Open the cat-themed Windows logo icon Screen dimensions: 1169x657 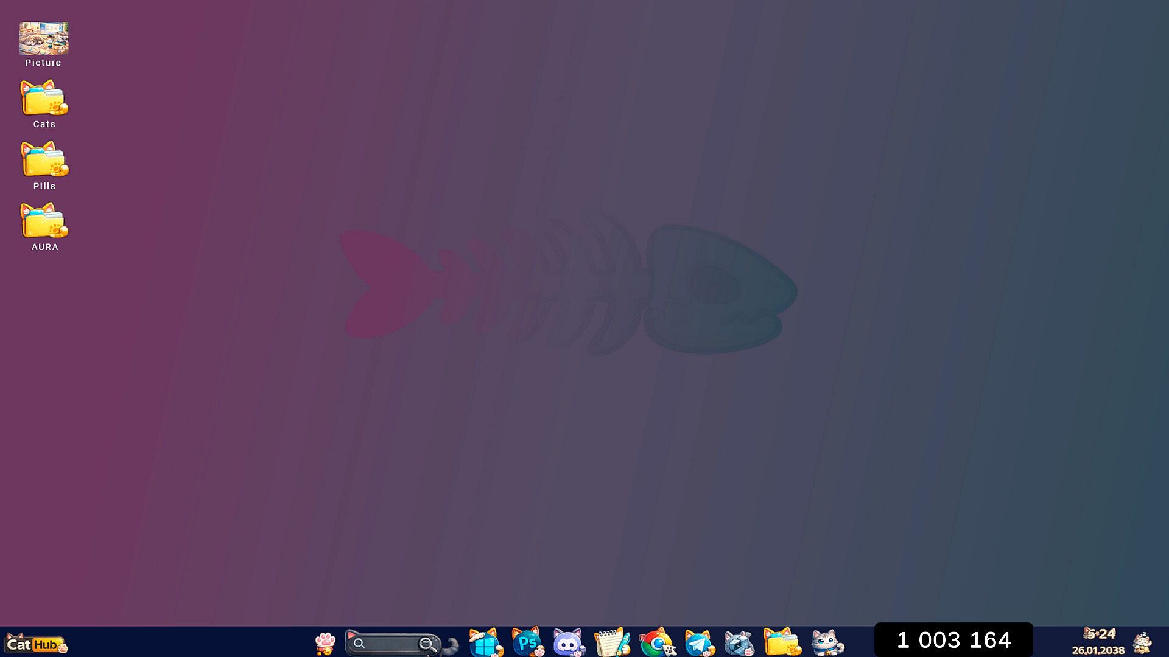pos(485,643)
